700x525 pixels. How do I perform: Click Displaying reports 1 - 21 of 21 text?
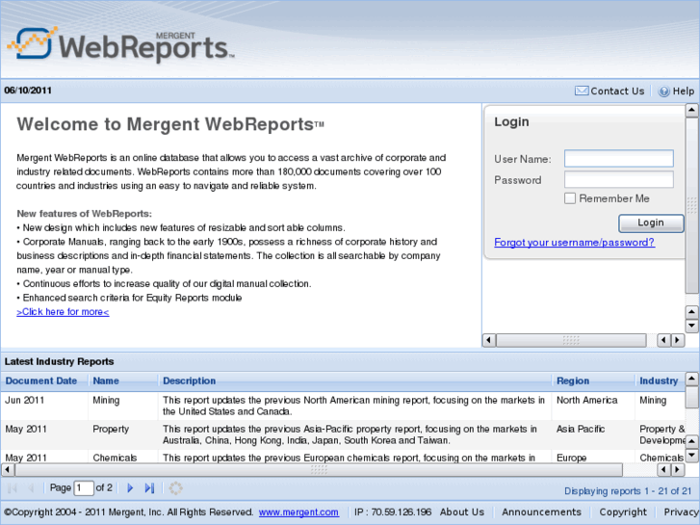click(x=628, y=491)
